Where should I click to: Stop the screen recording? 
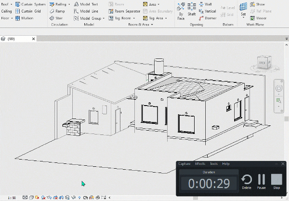tap(276, 182)
